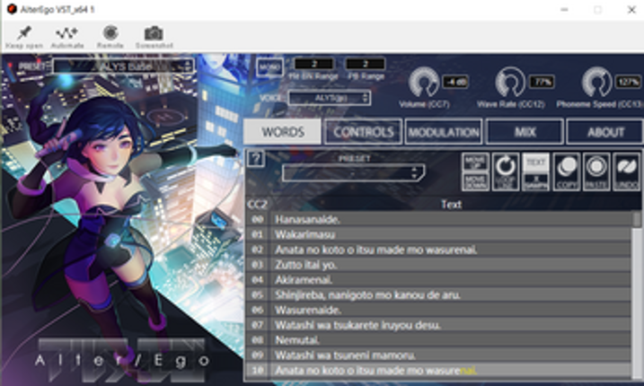Click the MOVE UP button
Image resolution: width=644 pixels, height=386 pixels.
pyautogui.click(x=475, y=162)
